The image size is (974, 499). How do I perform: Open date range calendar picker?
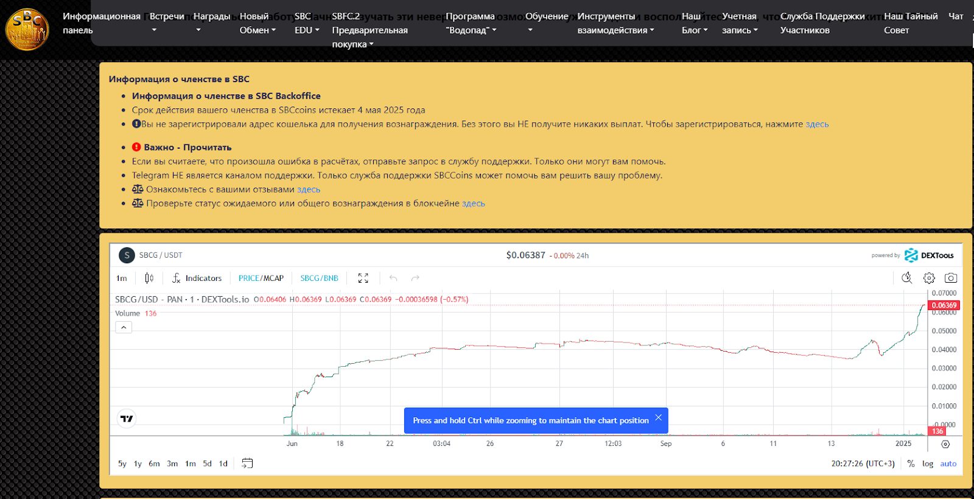(x=247, y=463)
